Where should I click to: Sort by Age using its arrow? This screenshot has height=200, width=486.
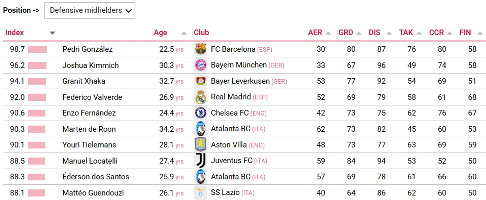(184, 33)
